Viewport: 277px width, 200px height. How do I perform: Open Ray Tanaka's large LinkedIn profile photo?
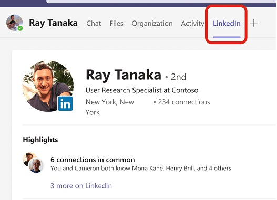coord(48,86)
